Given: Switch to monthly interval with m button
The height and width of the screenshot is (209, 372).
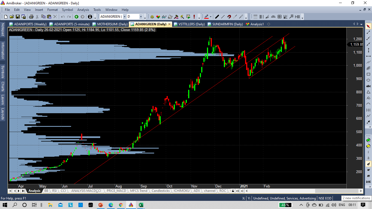Looking at the screenshot, I should coord(368,176).
